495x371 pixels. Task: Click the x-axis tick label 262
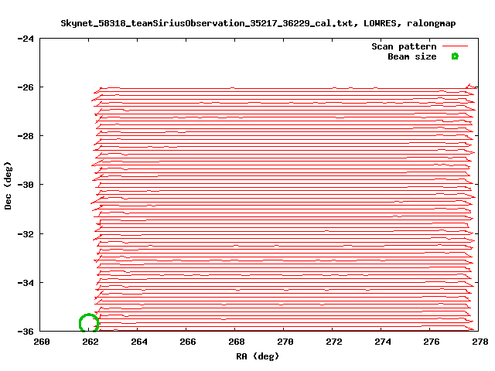tap(90, 342)
